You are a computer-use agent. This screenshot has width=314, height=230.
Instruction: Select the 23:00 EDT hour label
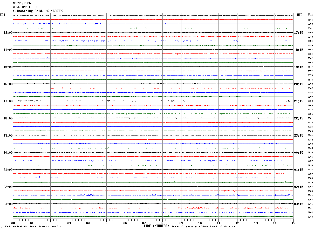[8, 204]
